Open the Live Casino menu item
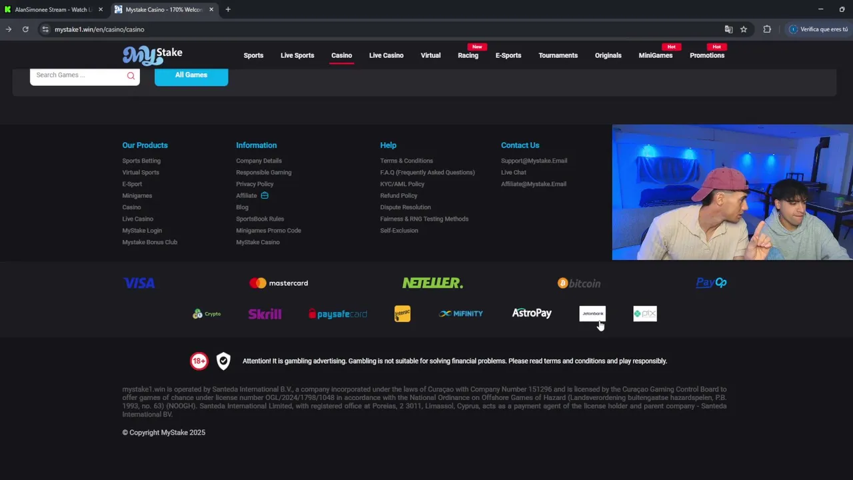Image resolution: width=853 pixels, height=480 pixels. point(387,55)
